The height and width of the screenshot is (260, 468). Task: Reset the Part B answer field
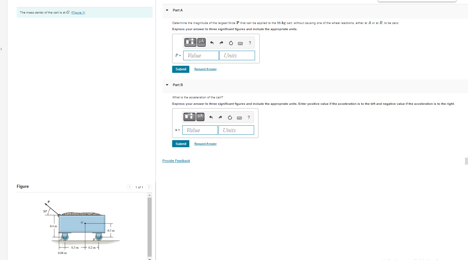pos(230,117)
